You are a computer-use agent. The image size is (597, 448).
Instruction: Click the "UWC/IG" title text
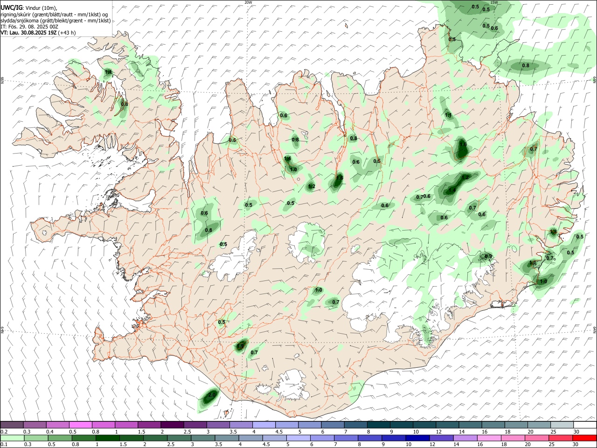[x=11, y=8]
